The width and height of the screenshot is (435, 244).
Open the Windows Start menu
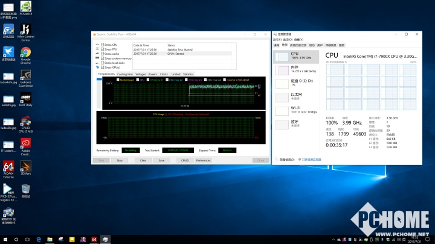pos(5,240)
